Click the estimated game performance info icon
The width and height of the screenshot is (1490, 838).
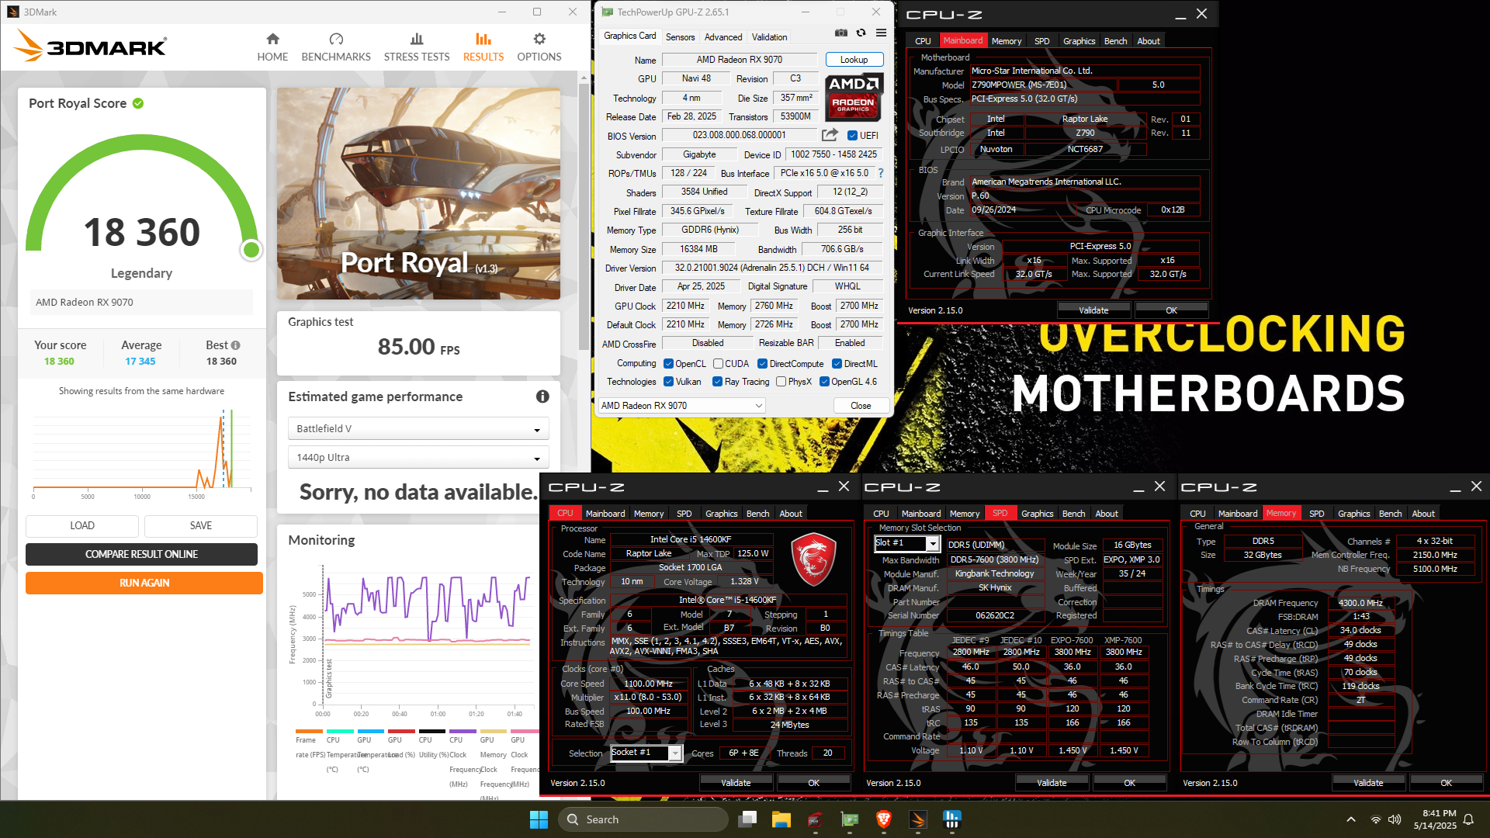(x=542, y=396)
